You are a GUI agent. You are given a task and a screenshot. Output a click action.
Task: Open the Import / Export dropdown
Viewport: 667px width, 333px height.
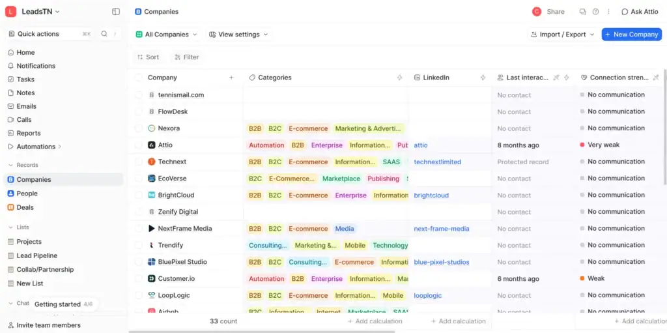tap(563, 35)
